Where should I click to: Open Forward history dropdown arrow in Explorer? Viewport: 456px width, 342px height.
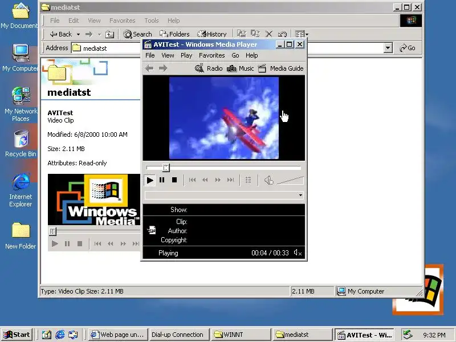point(99,35)
